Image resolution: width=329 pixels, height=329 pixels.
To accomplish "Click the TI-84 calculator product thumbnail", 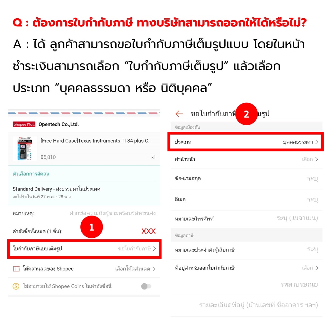I will (25, 148).
